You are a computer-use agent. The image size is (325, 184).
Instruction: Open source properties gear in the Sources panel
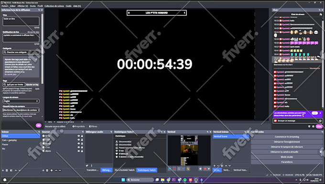point(52,170)
